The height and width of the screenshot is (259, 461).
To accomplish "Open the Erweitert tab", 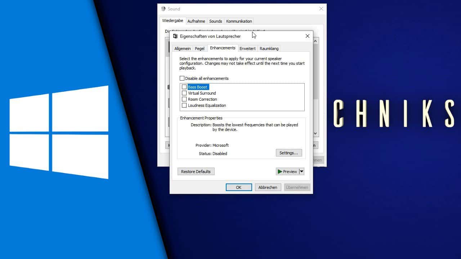I will [247, 49].
